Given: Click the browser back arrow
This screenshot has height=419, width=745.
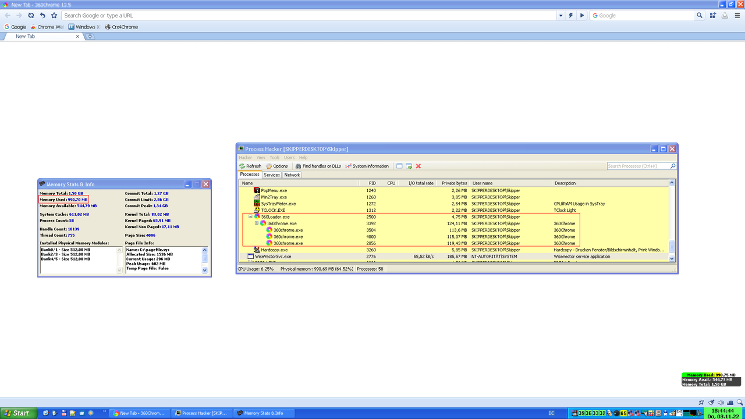Looking at the screenshot, I should click(8, 16).
